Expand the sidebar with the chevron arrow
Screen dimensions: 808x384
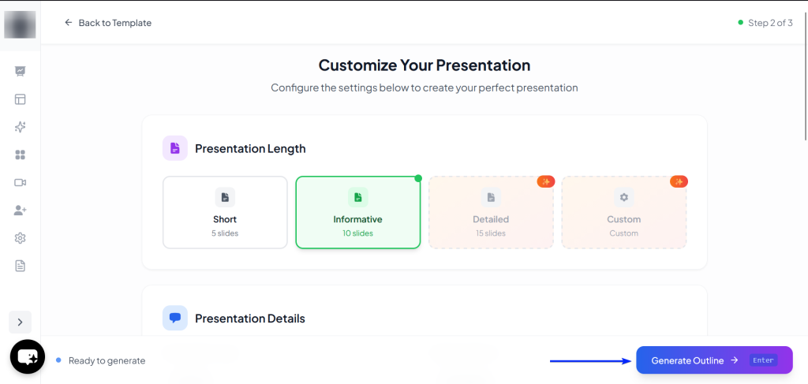[x=20, y=322]
